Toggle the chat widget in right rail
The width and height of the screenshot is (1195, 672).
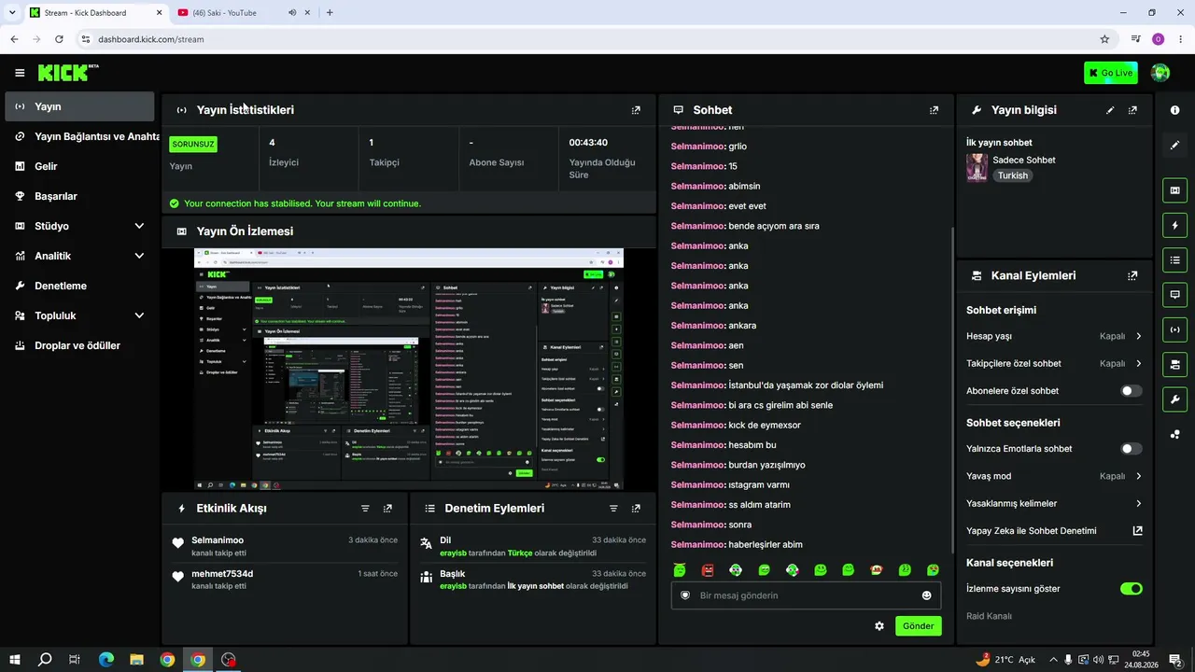1174,294
